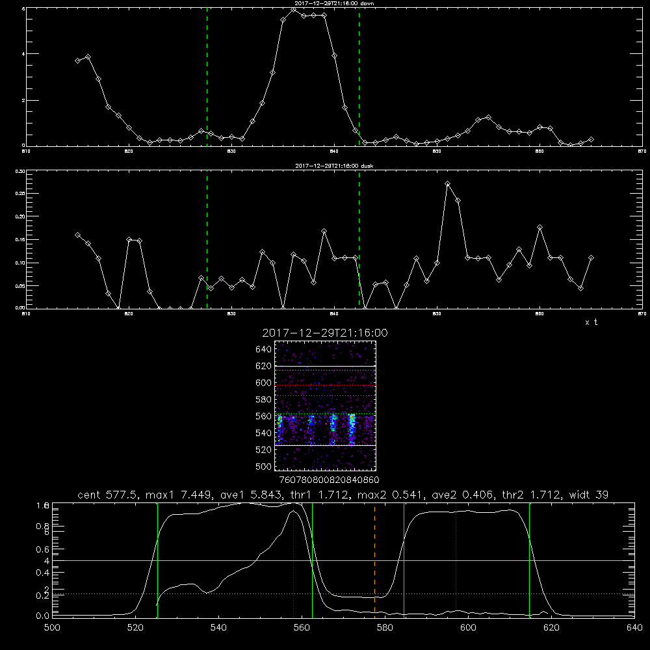Click the brightest vertical streak in spectrogram
650x650 pixels.
point(352,429)
